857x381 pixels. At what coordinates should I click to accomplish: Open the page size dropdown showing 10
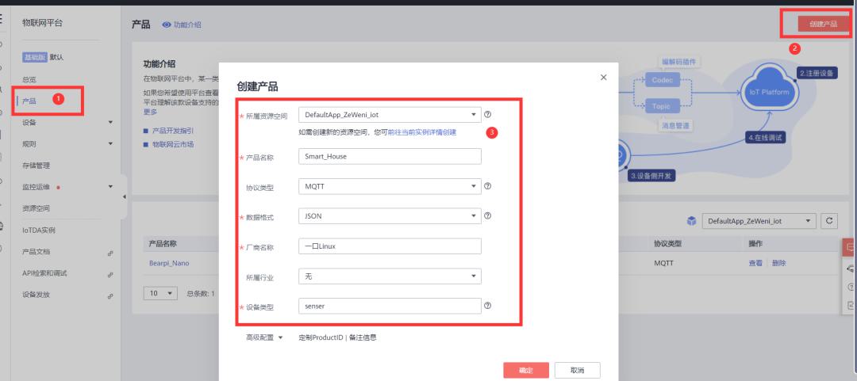(160, 293)
